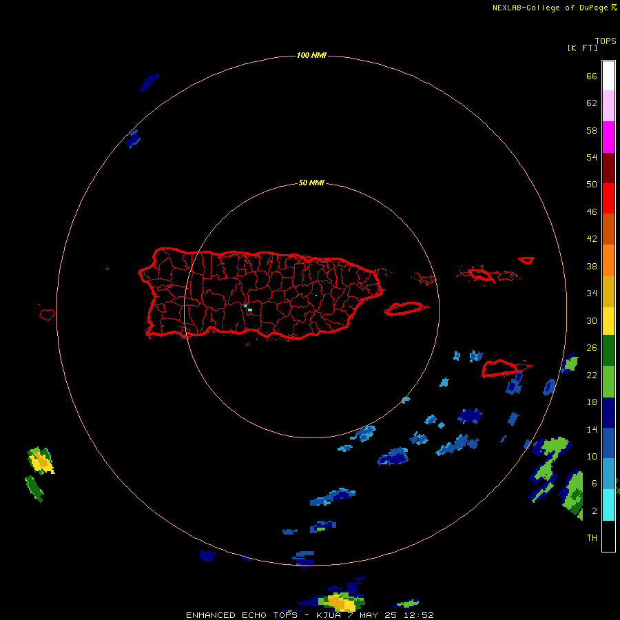The height and width of the screenshot is (620, 620).
Task: Click the St. Thomas island outline
Action: point(480,274)
